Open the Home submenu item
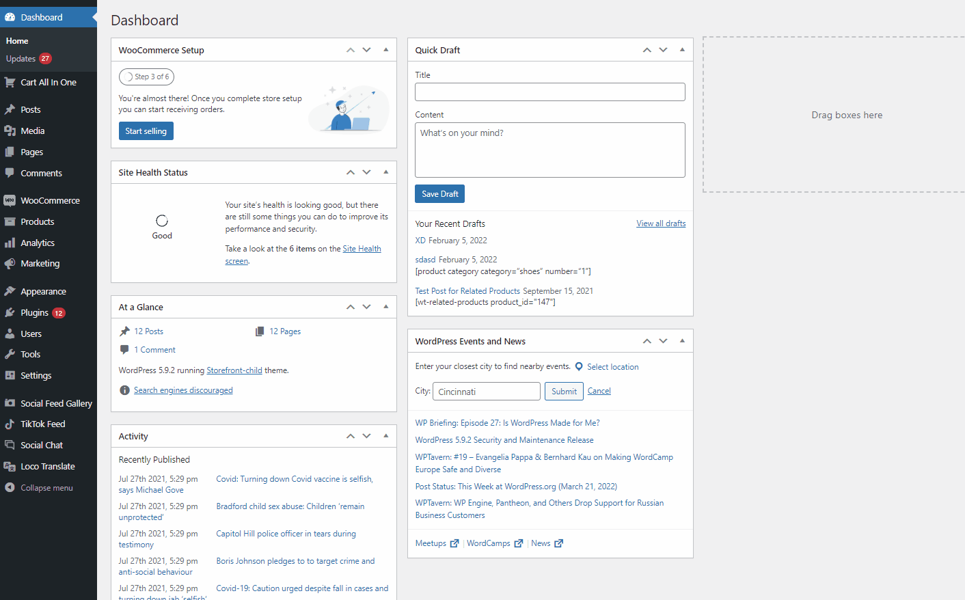The width and height of the screenshot is (965, 600). point(17,41)
